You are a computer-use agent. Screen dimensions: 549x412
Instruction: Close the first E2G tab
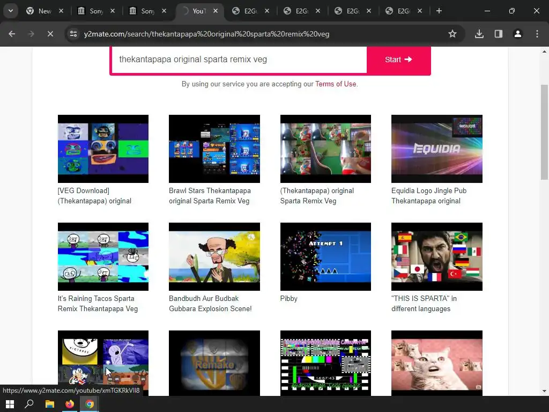click(x=267, y=11)
